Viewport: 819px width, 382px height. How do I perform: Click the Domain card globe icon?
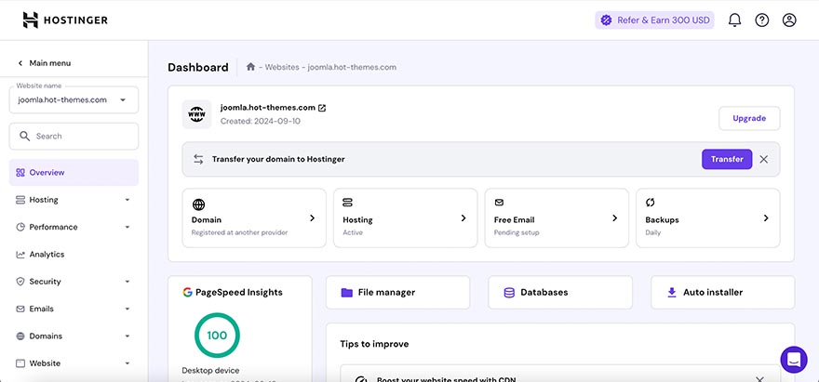pos(198,204)
